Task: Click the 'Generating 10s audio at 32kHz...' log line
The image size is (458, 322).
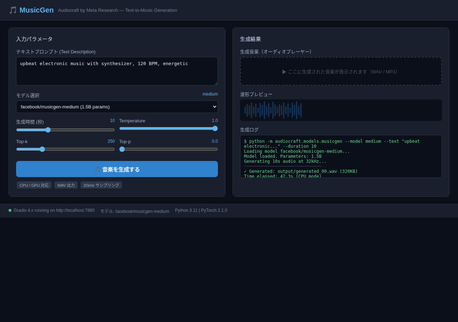Action: pos(285,161)
